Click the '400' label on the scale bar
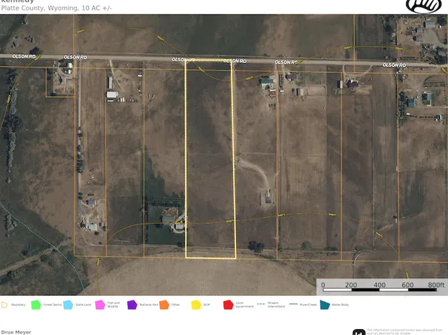This screenshot has width=448, height=335. pyautogui.click(x=380, y=285)
